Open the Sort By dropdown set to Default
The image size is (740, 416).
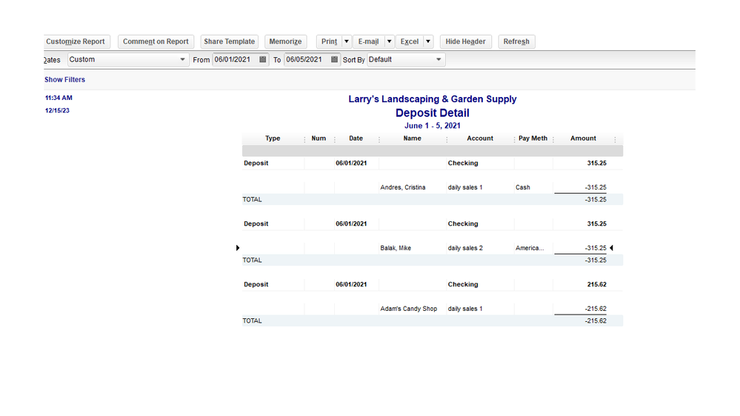pyautogui.click(x=406, y=59)
